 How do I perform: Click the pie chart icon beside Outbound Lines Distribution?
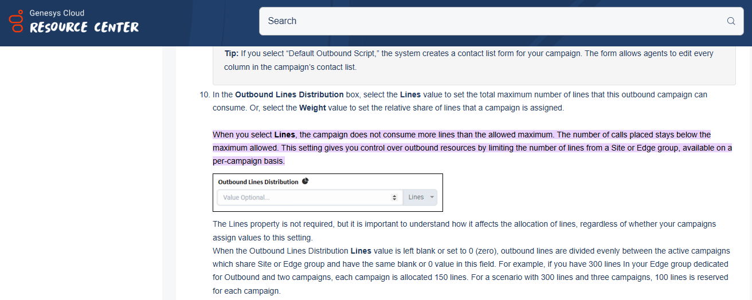(x=305, y=181)
